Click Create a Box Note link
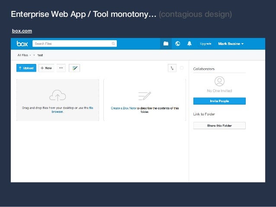This screenshot has height=207, width=276. 123,108
